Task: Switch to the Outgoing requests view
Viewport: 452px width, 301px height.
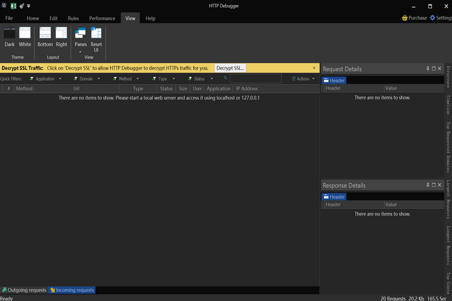Action: [x=24, y=290]
